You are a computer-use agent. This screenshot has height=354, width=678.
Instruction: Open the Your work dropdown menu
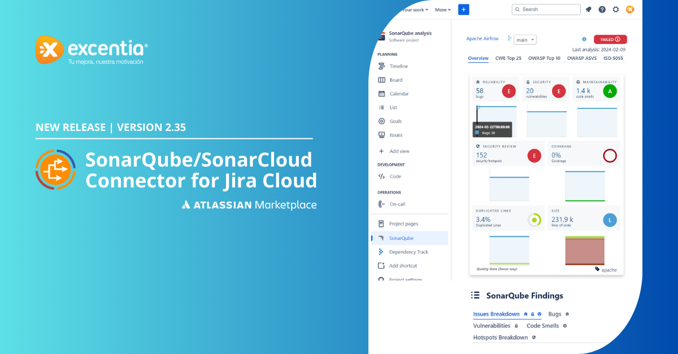coord(415,10)
